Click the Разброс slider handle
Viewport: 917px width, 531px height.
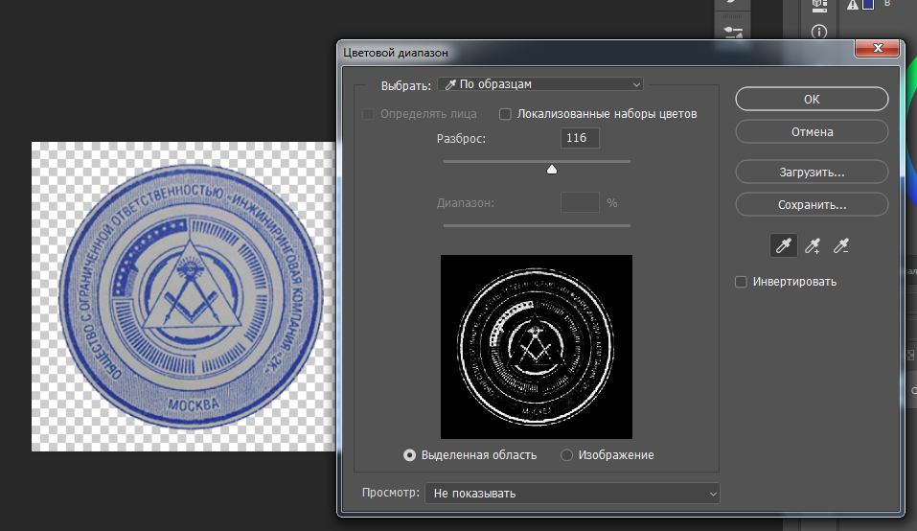pos(552,170)
